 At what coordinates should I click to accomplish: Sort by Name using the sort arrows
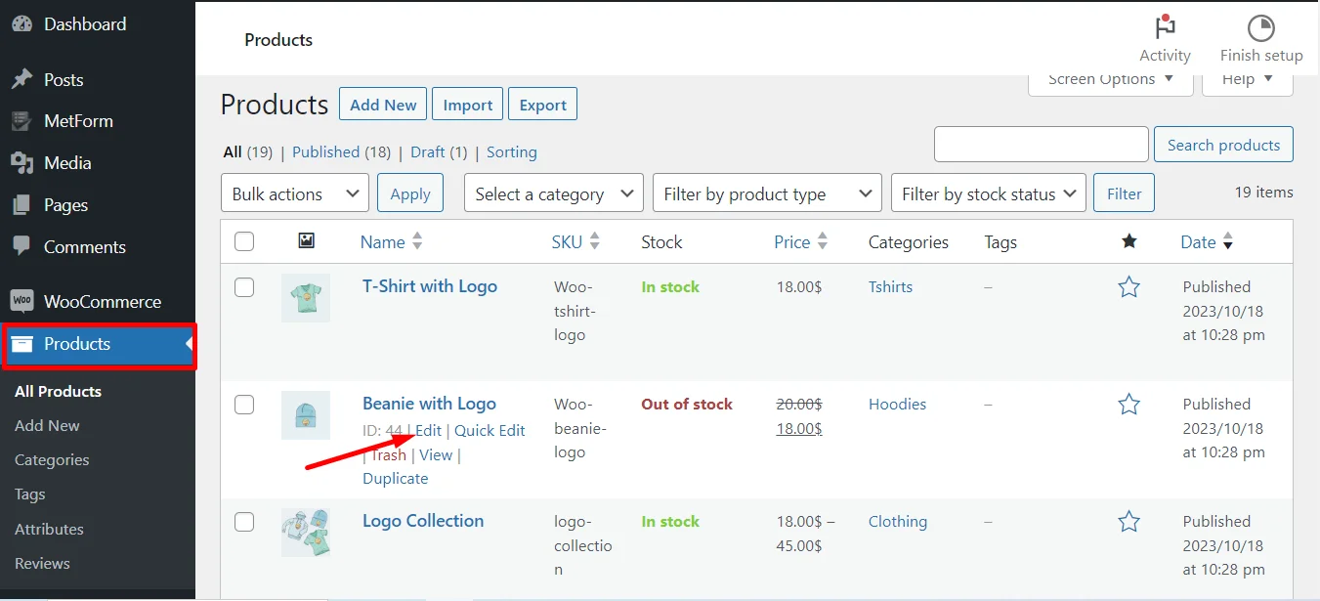[417, 241]
